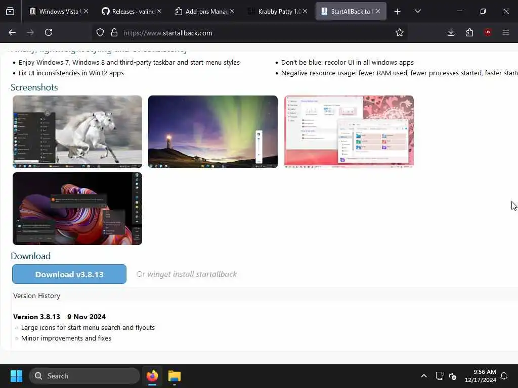Select winget install startallback text
The image size is (518, 388).
pos(192,274)
